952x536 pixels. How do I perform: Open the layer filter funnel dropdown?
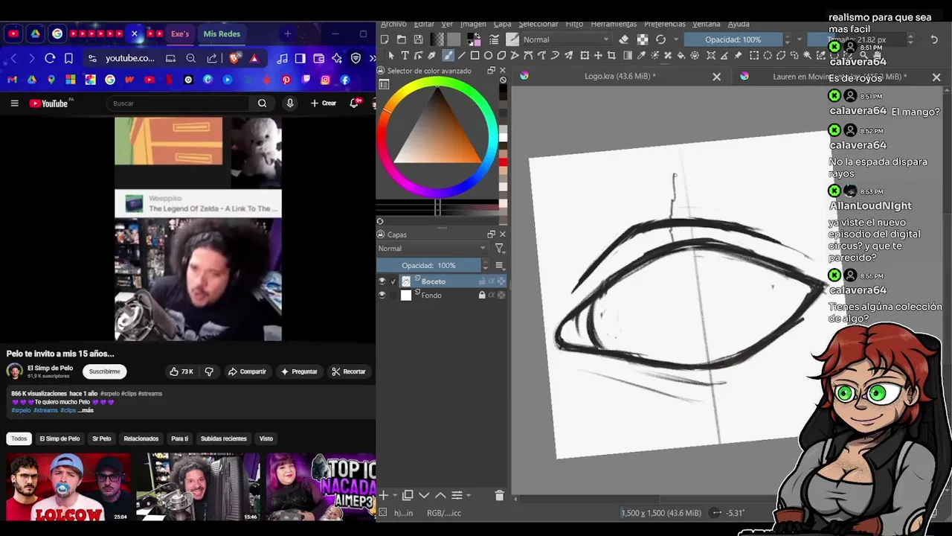click(500, 249)
